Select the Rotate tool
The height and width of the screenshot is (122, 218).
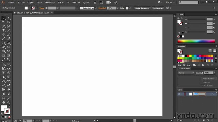[x=3, y=43]
